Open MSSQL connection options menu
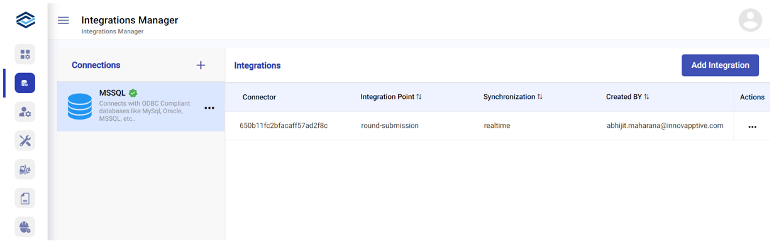The height and width of the screenshot is (246, 774). coord(209,108)
